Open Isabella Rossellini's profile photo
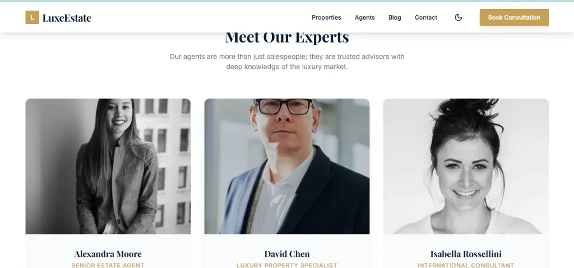This screenshot has height=268, width=574. click(x=466, y=166)
